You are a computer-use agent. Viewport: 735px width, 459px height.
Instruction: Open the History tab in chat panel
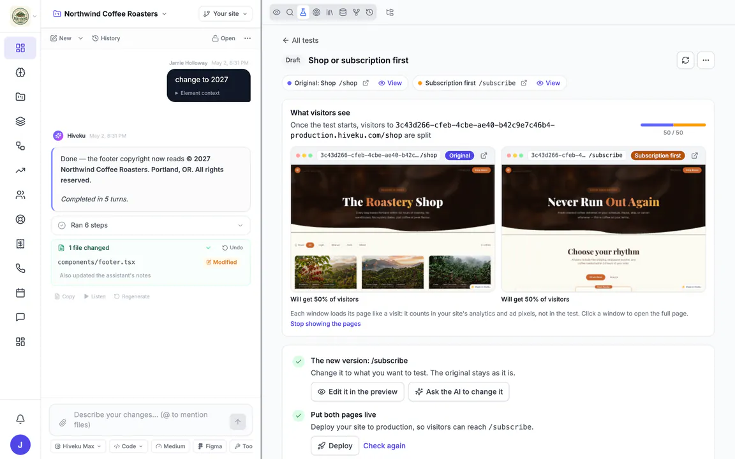click(107, 38)
